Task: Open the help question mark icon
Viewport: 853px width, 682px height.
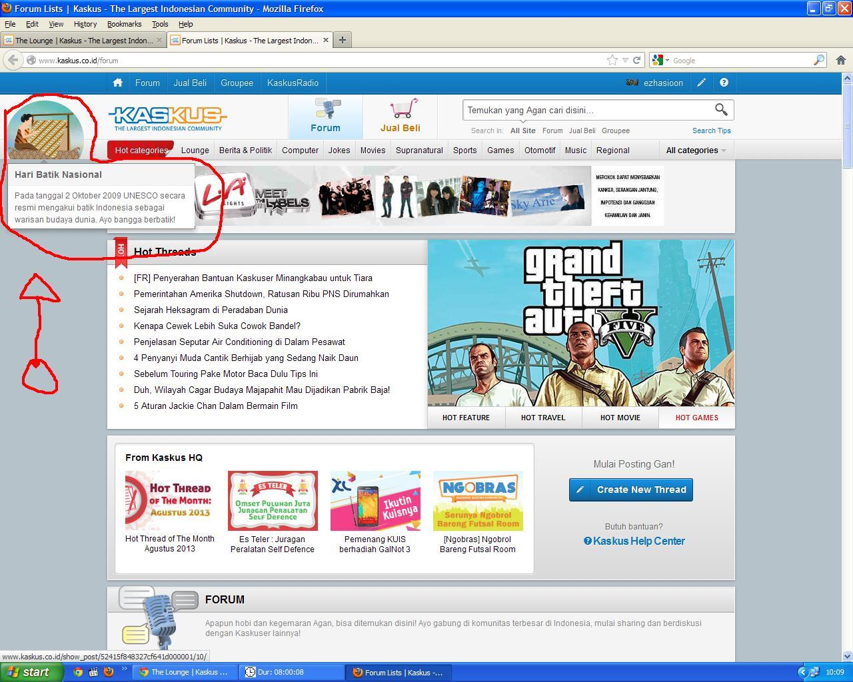Action: (x=724, y=83)
